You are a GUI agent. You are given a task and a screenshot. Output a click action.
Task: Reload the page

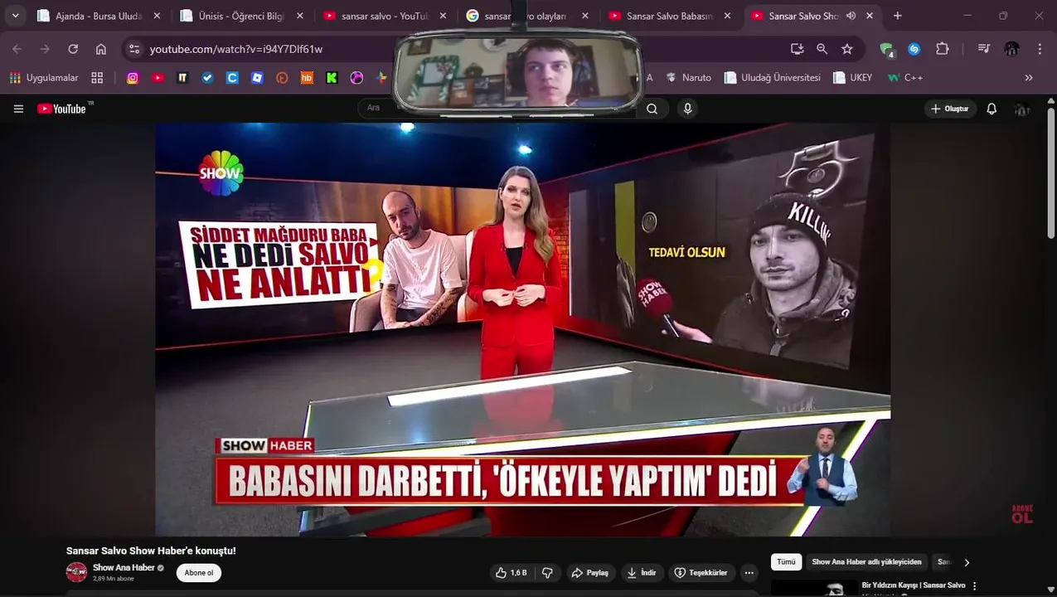click(x=73, y=49)
